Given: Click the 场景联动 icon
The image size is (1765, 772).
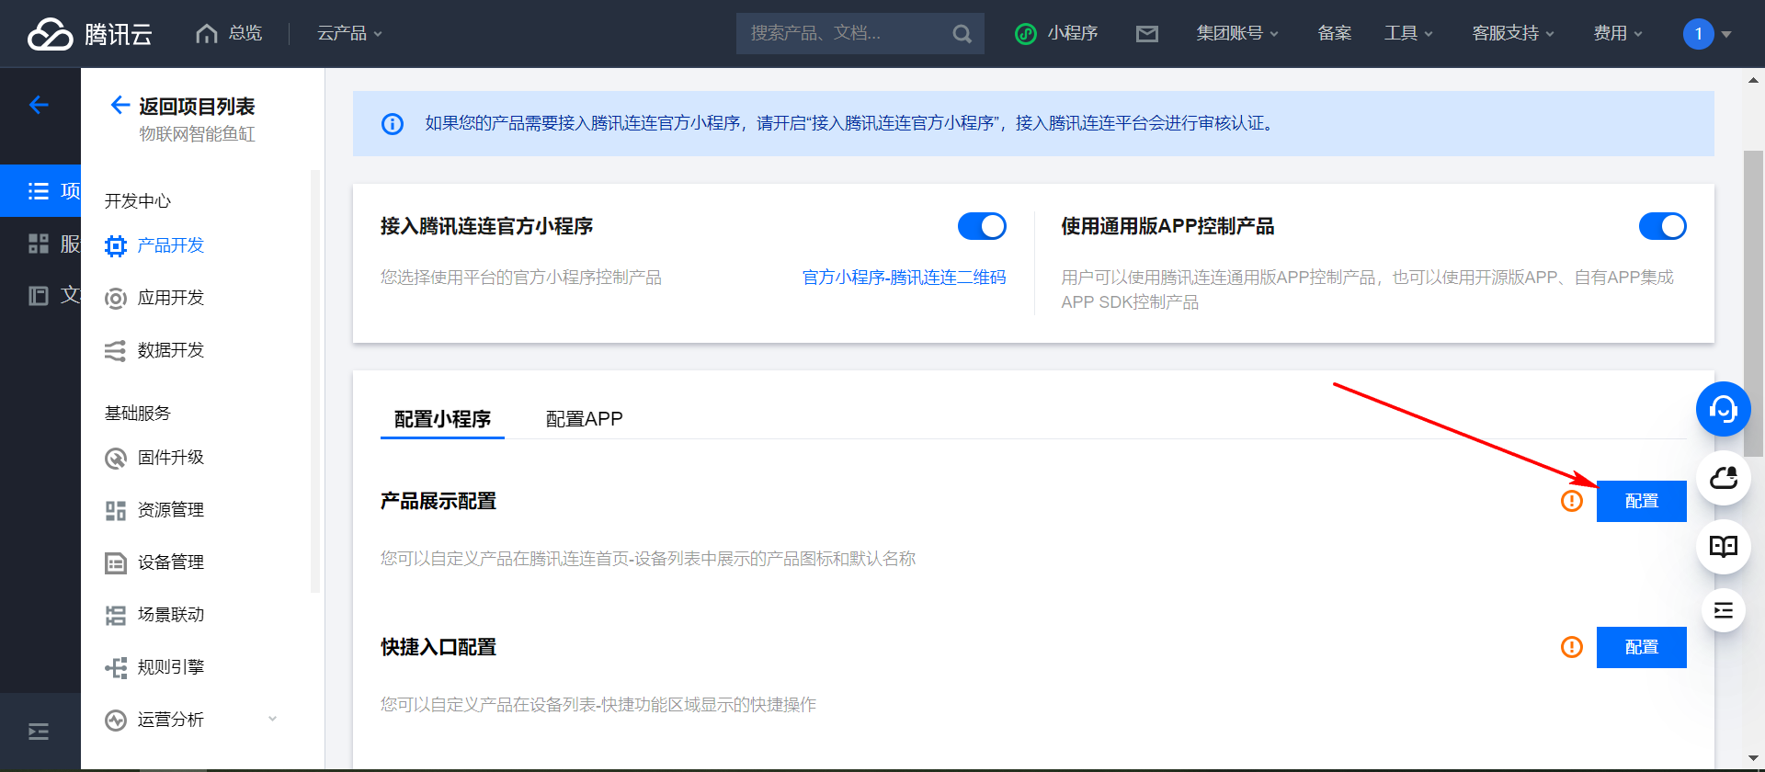Looking at the screenshot, I should coord(116,615).
